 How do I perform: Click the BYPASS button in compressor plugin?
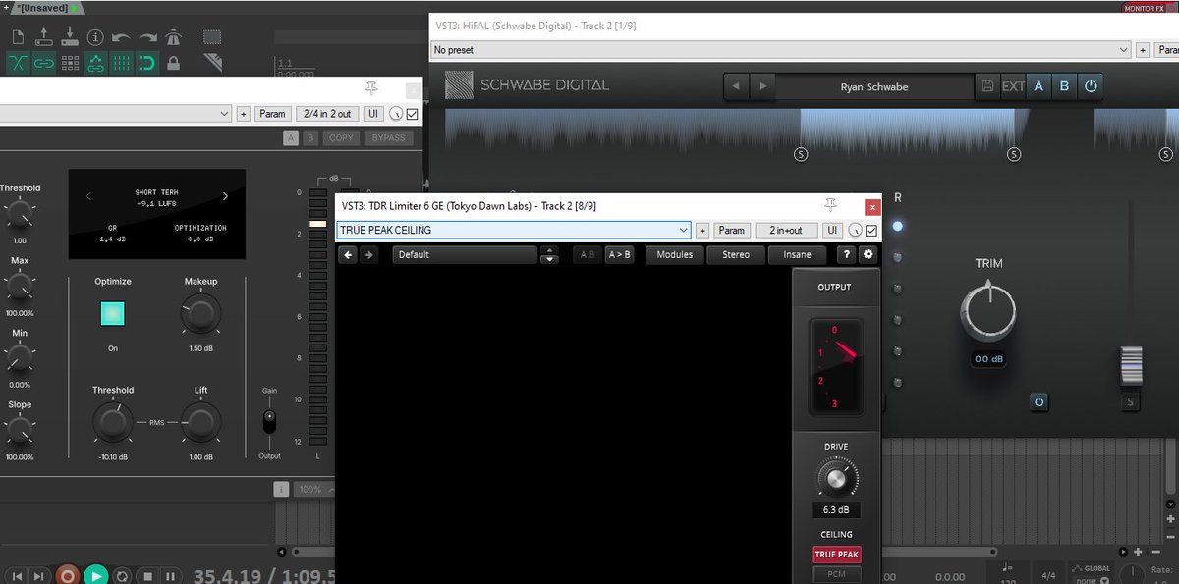[x=388, y=138]
